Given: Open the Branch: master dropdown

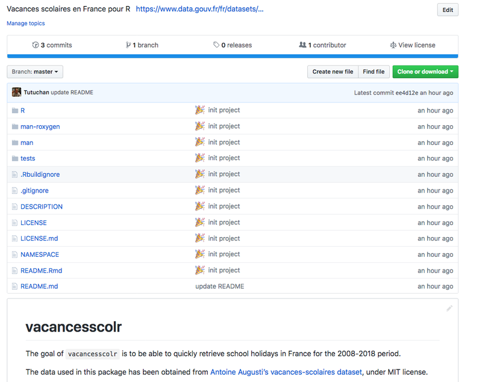Looking at the screenshot, I should (x=35, y=72).
